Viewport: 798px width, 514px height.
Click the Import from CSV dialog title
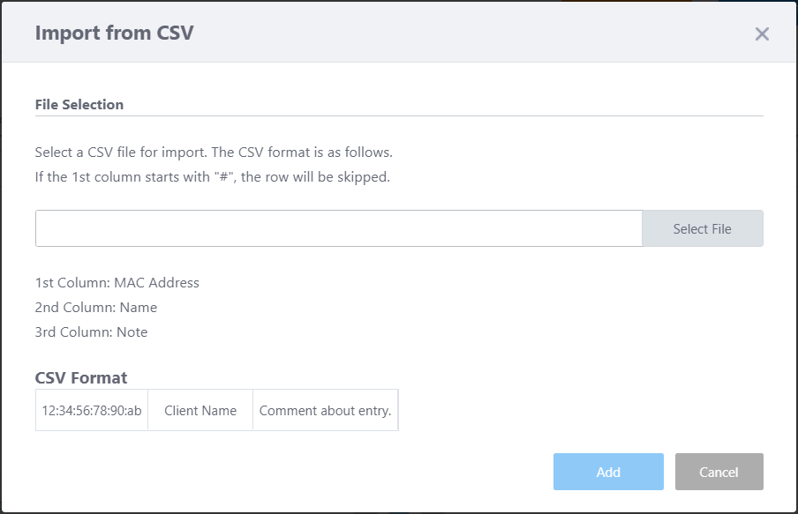click(x=114, y=34)
